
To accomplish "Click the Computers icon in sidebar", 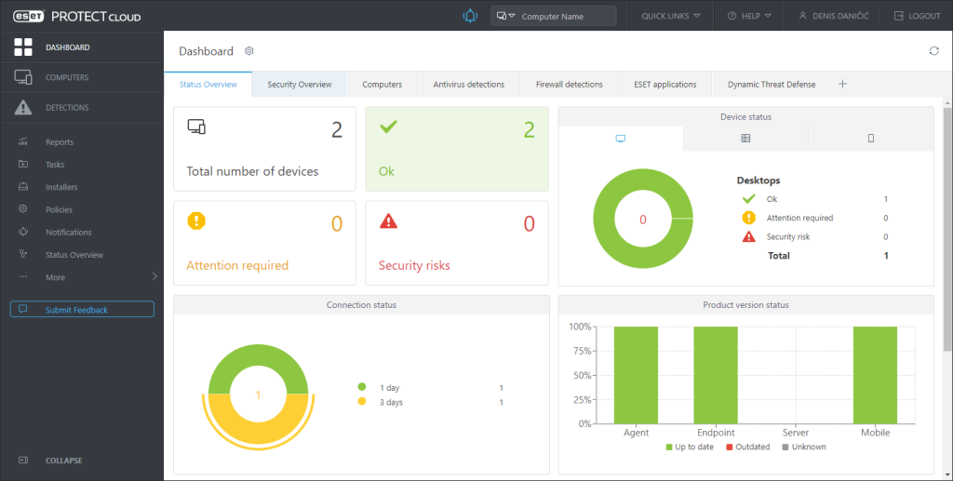I will click(23, 78).
